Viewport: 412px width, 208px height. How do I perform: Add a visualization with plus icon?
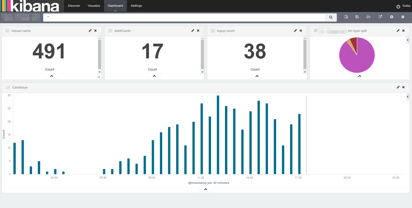[392, 17]
